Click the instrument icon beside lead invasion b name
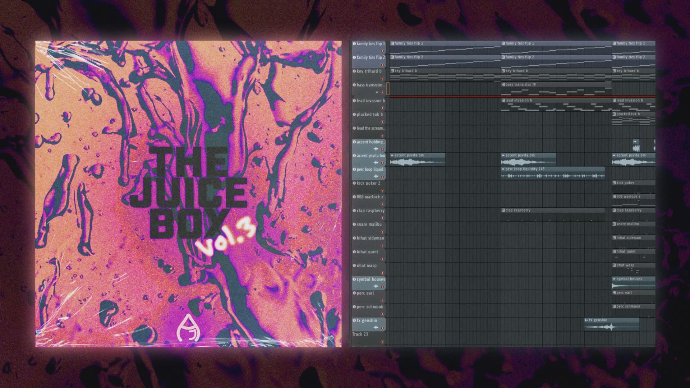Screen dimensions: 690x388 (354, 101)
